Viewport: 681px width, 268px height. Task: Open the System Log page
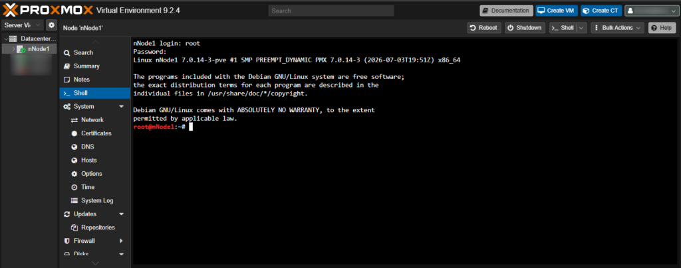click(97, 200)
